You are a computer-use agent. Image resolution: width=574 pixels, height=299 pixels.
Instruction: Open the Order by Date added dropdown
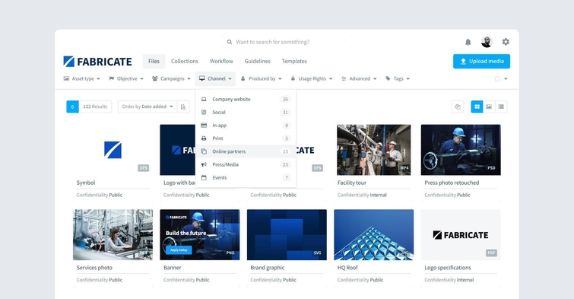coord(147,107)
